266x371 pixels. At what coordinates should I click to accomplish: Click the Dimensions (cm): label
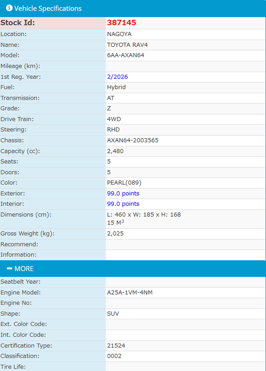pos(26,215)
